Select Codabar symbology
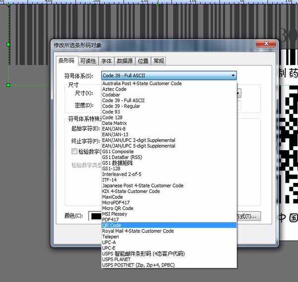Image resolution: width=298 pixels, height=282 pixels. (169, 95)
